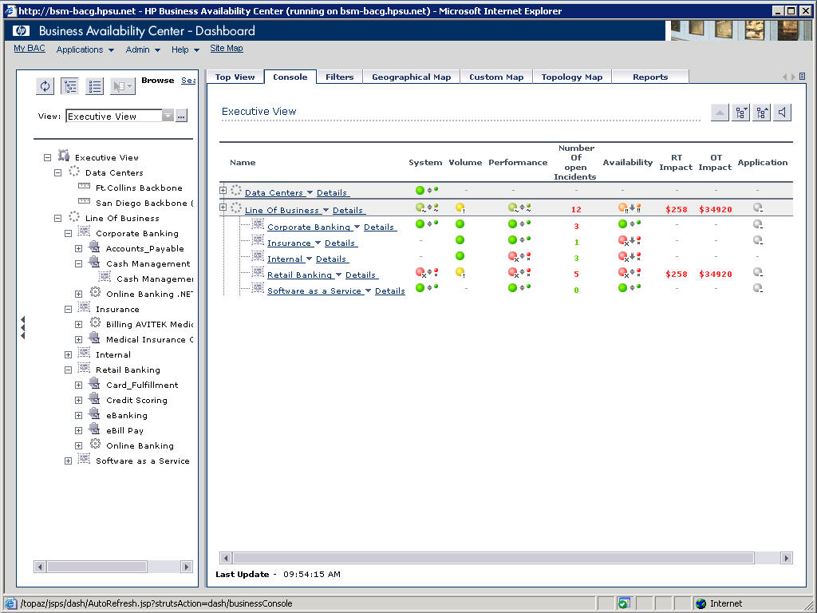Click Insurance Availability red status icon
Image resolution: width=817 pixels, height=613 pixels.
[623, 240]
